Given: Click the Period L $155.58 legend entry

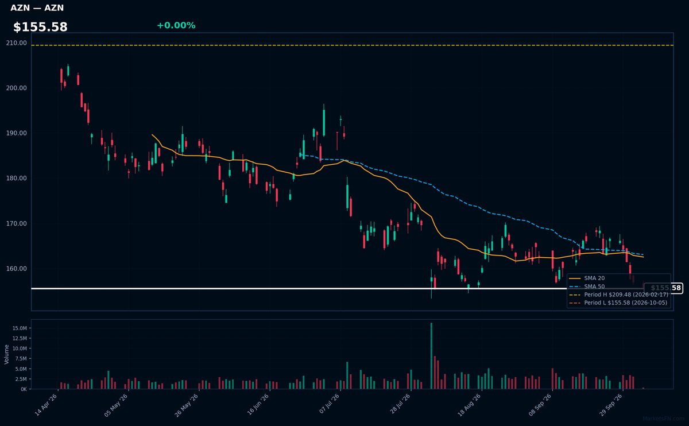Looking at the screenshot, I should [618, 303].
